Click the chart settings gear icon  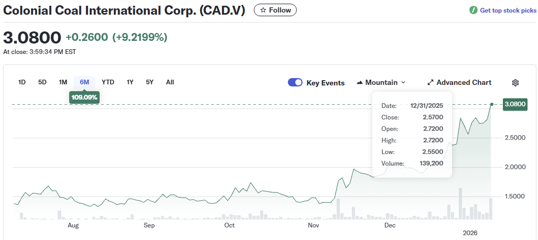click(515, 83)
